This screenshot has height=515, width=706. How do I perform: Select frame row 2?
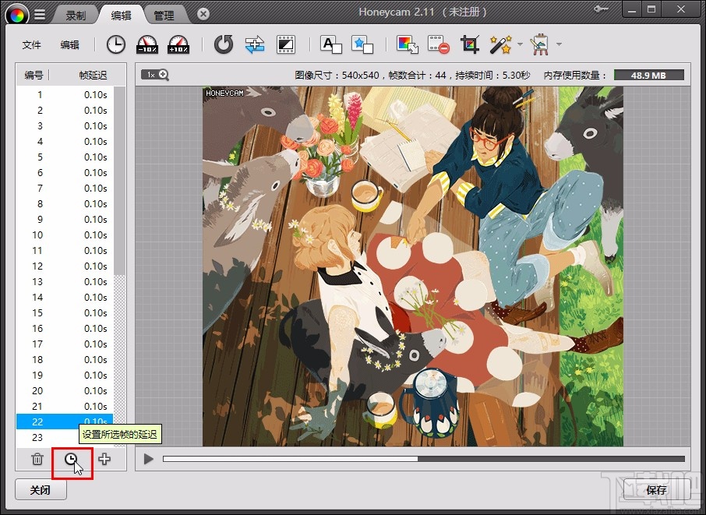click(65, 111)
